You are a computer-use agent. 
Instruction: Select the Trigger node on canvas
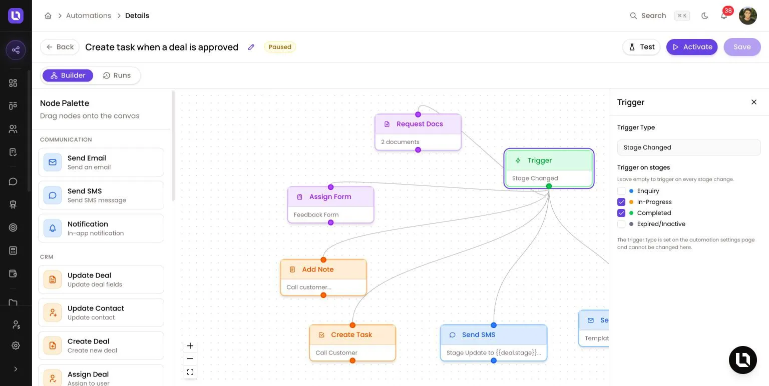tap(549, 168)
